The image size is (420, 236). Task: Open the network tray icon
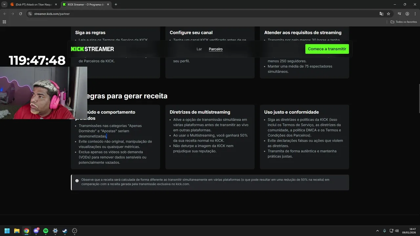(x=391, y=231)
